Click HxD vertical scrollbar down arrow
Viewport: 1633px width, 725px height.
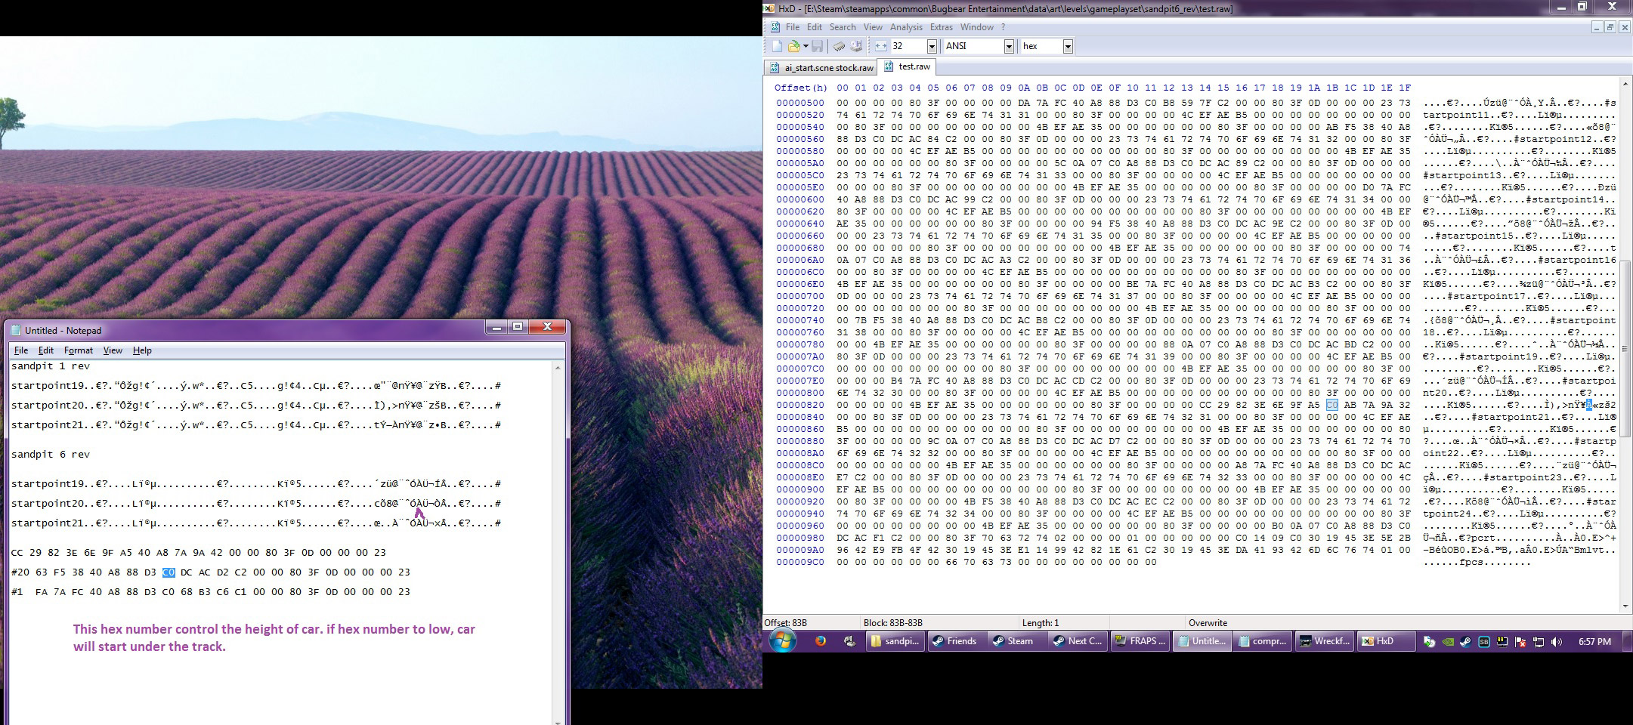point(1625,606)
